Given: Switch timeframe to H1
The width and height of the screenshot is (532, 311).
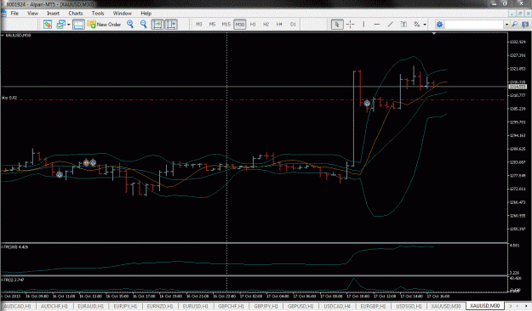Looking at the screenshot, I should (253, 25).
